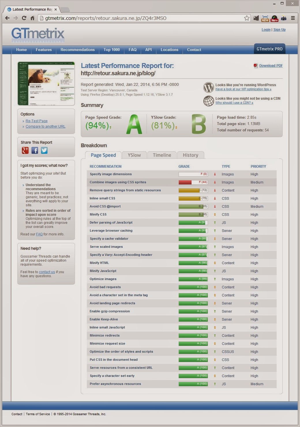This screenshot has height=427, width=300.
Task: Bookmark this page with the star icon
Action: coord(247,18)
